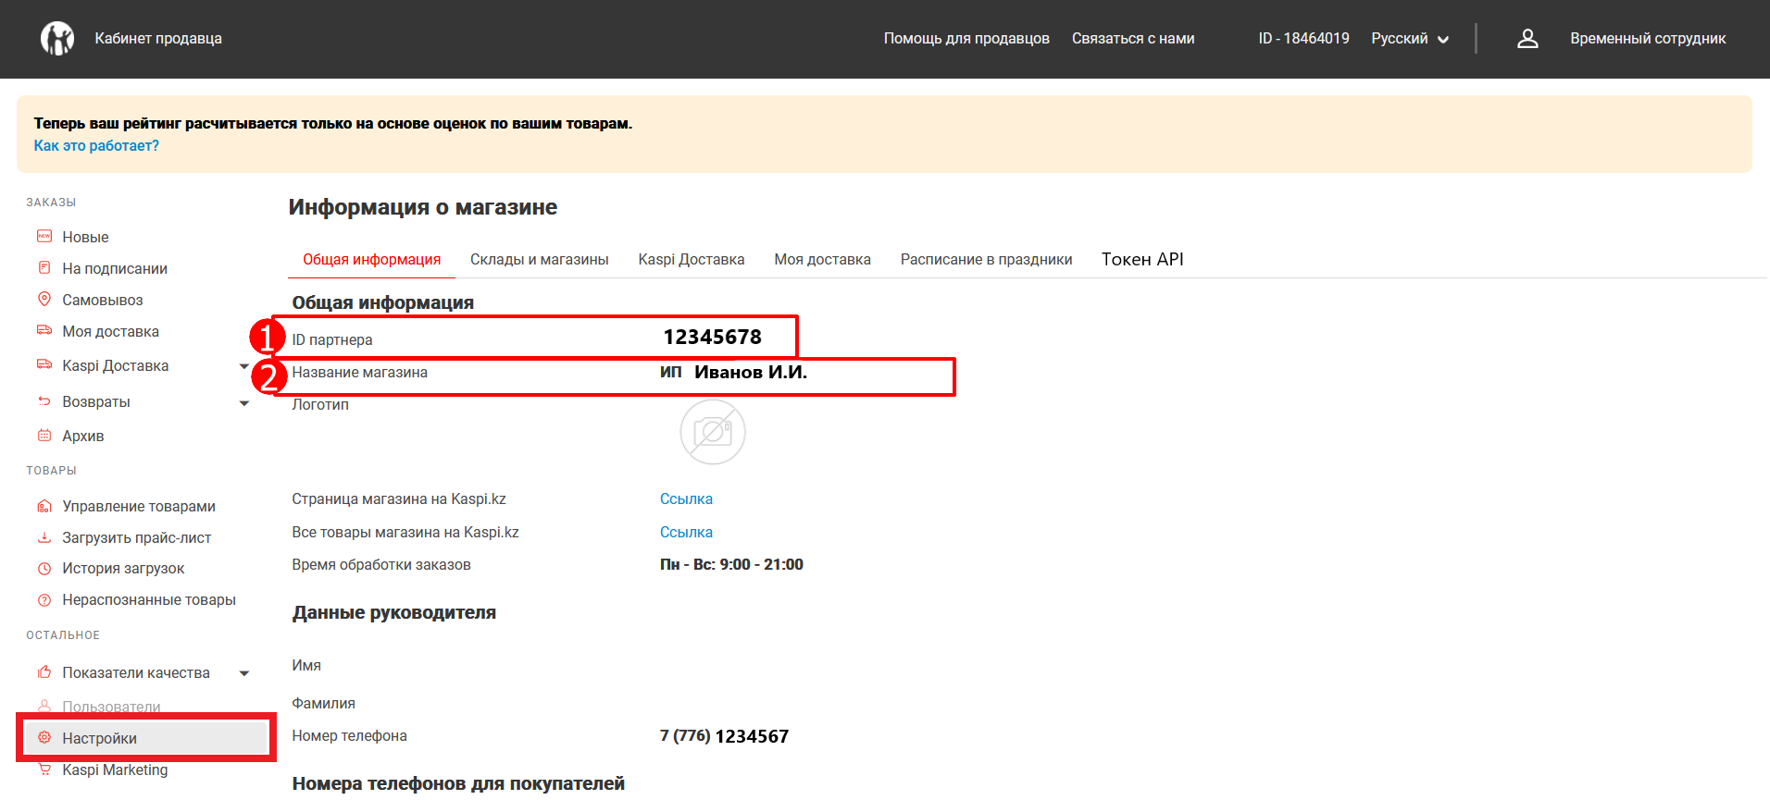Click the question icon beside Нераспознанные товары

[x=44, y=600]
